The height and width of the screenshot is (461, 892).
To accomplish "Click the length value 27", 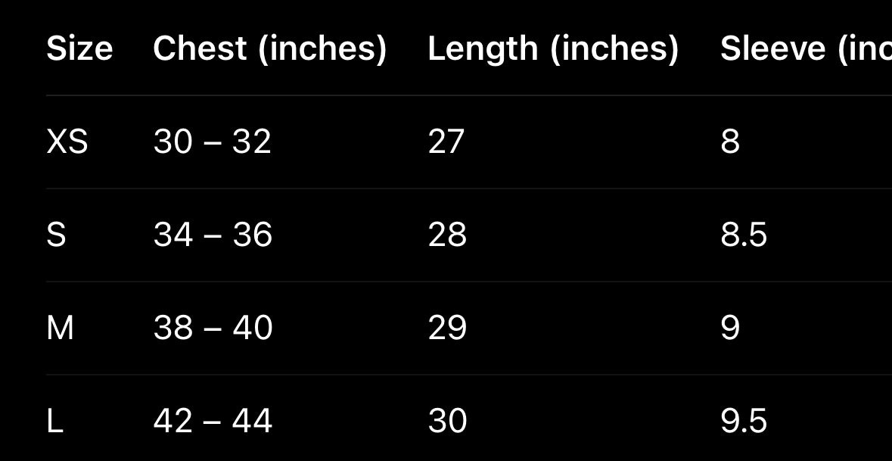I will pos(446,142).
